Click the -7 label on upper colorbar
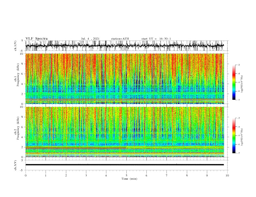256x197 pixels. pyautogui.click(x=239, y=100)
